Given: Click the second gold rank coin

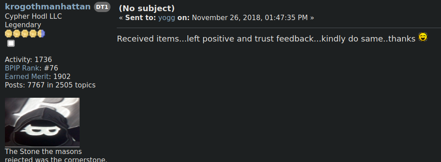Looking at the screenshot, I should pyautogui.click(x=17, y=34).
